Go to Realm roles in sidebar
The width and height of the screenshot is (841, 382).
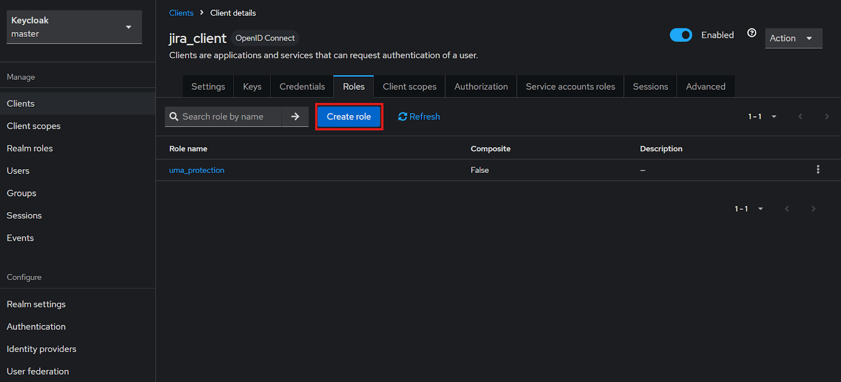78,148
